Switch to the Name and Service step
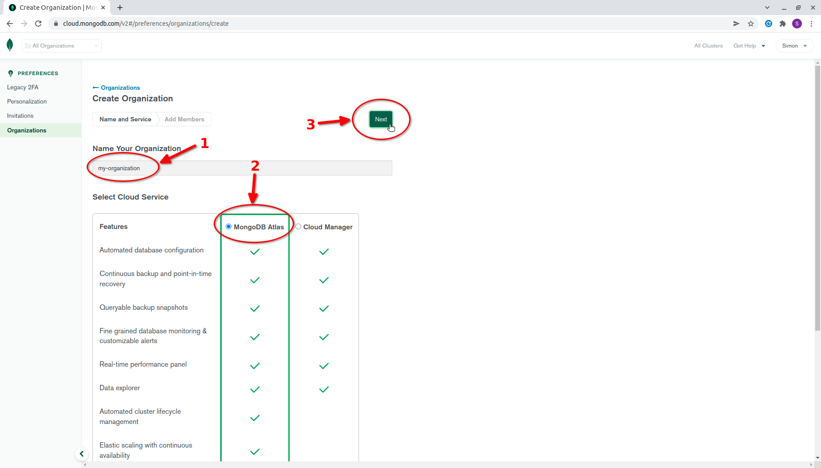The image size is (821, 468). pyautogui.click(x=125, y=119)
